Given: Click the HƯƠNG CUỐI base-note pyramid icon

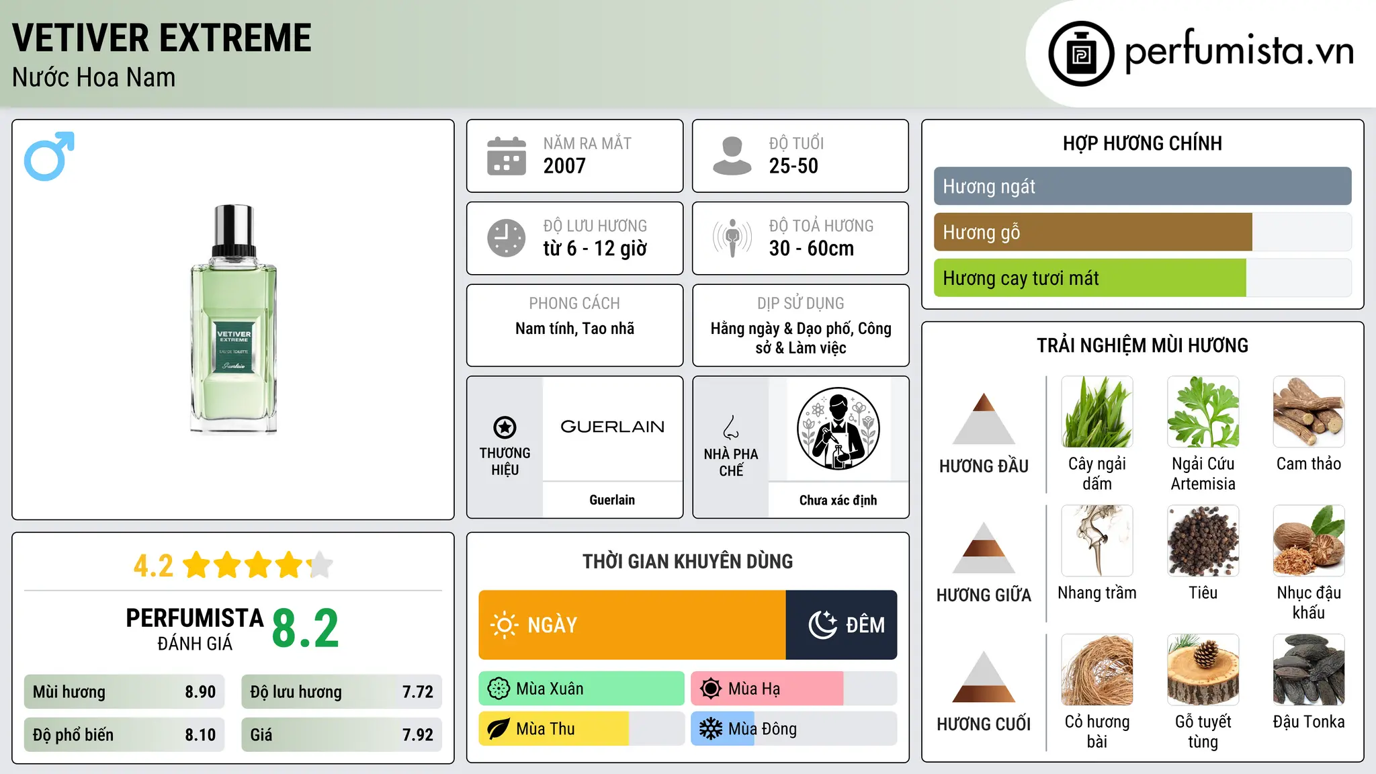Looking at the screenshot, I should (x=984, y=677).
